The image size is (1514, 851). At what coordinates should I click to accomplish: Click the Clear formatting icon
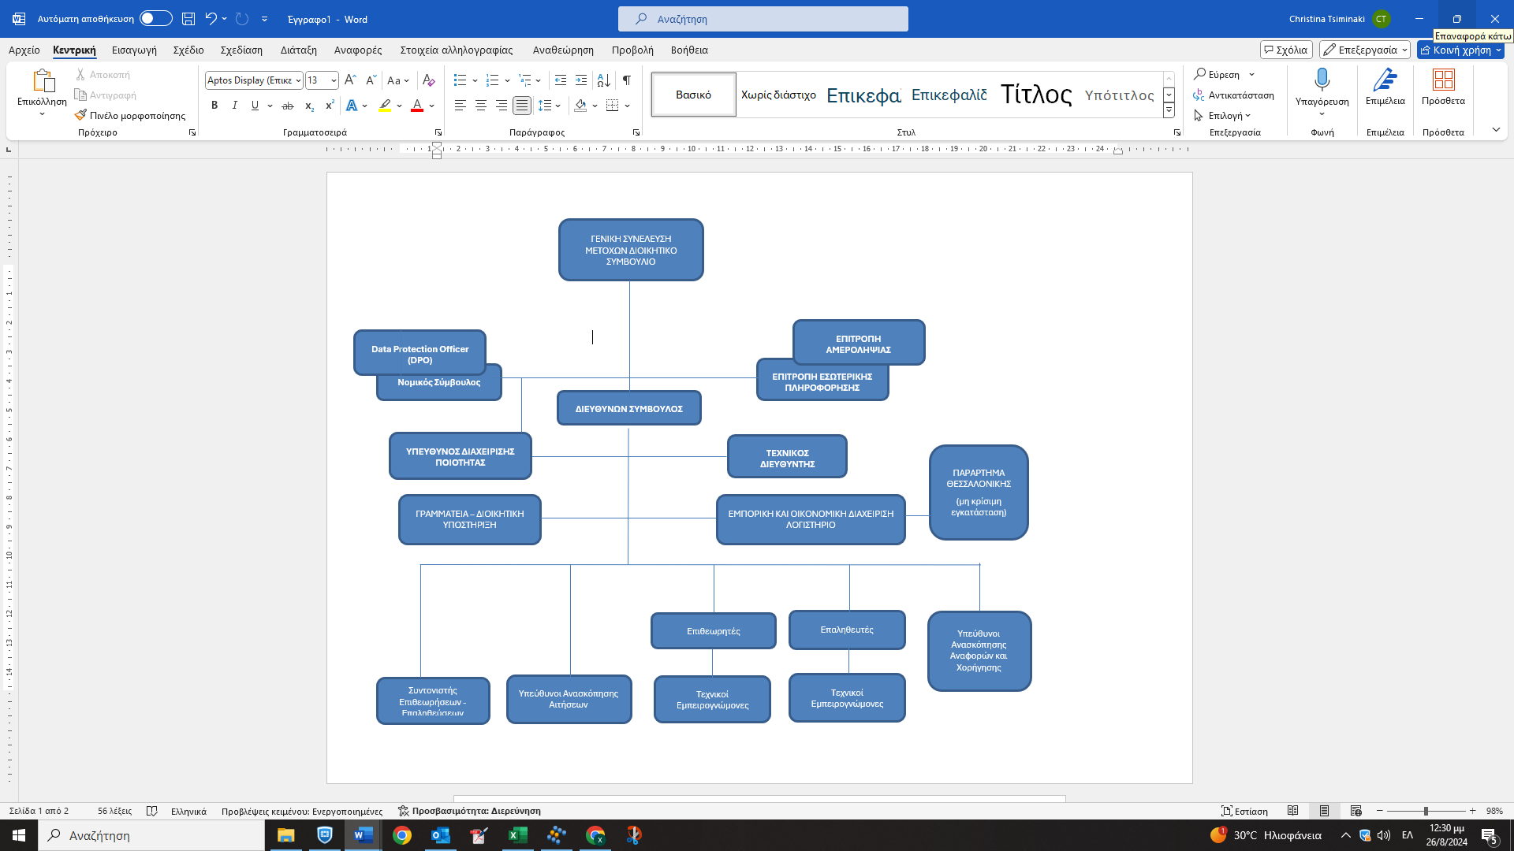click(x=428, y=80)
